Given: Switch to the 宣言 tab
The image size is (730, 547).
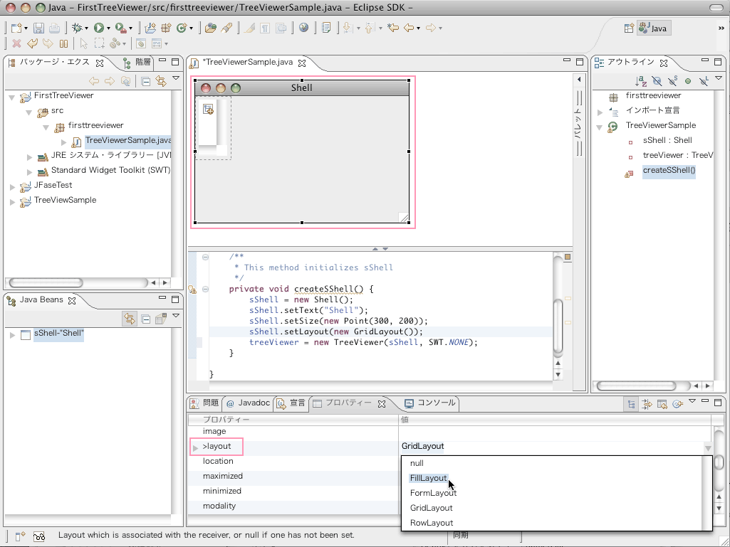Looking at the screenshot, I should tap(291, 403).
